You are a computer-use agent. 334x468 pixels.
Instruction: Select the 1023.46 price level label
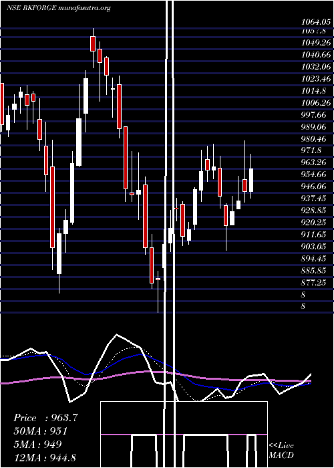[x=316, y=79]
